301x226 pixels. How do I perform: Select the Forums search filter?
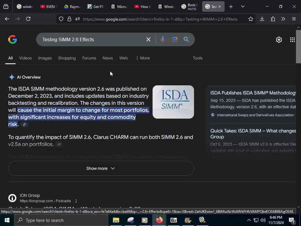tap(89, 58)
